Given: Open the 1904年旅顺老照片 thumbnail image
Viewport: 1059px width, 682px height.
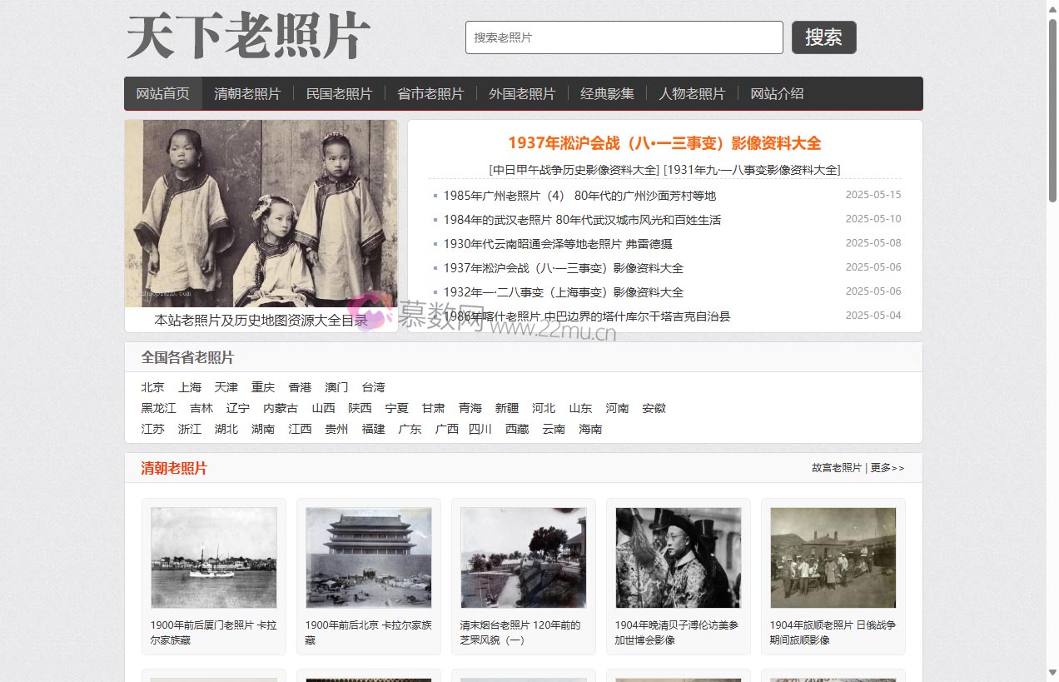Looking at the screenshot, I should [833, 557].
